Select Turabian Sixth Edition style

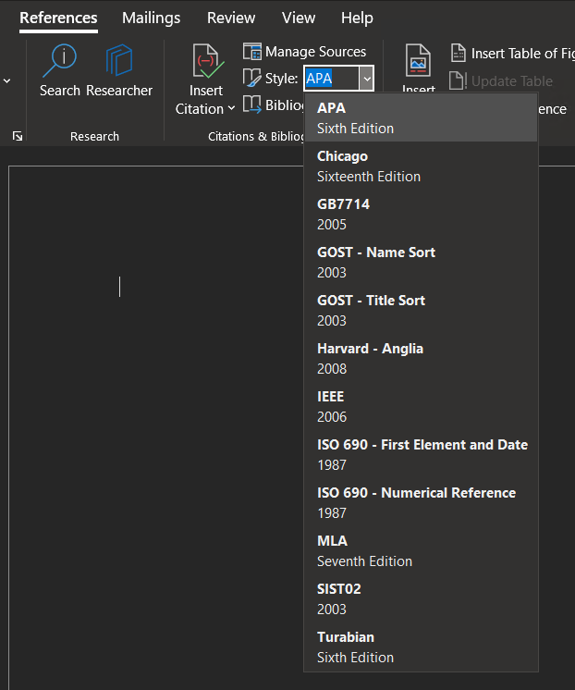pos(421,647)
